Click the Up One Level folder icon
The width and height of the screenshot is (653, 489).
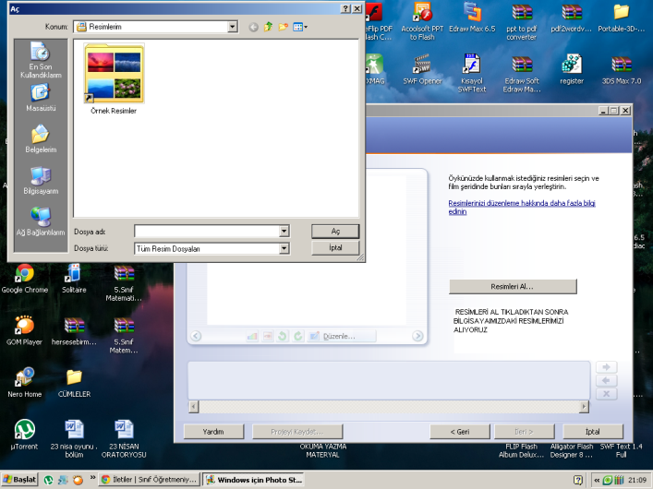(269, 28)
